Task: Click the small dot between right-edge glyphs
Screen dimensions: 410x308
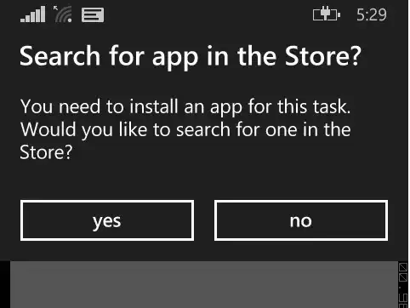Action: (401, 288)
